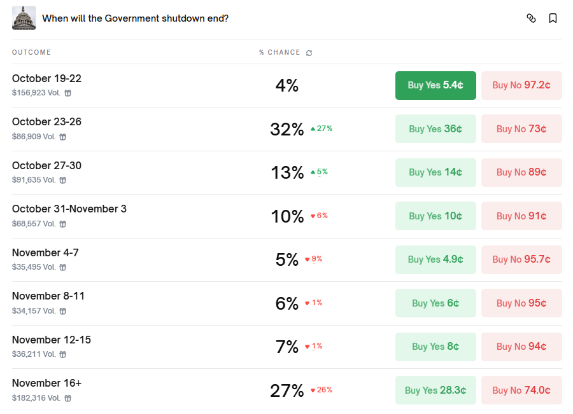Buy Yes at 5.4¢ for October 19-22
The width and height of the screenshot is (573, 414).
pos(435,85)
